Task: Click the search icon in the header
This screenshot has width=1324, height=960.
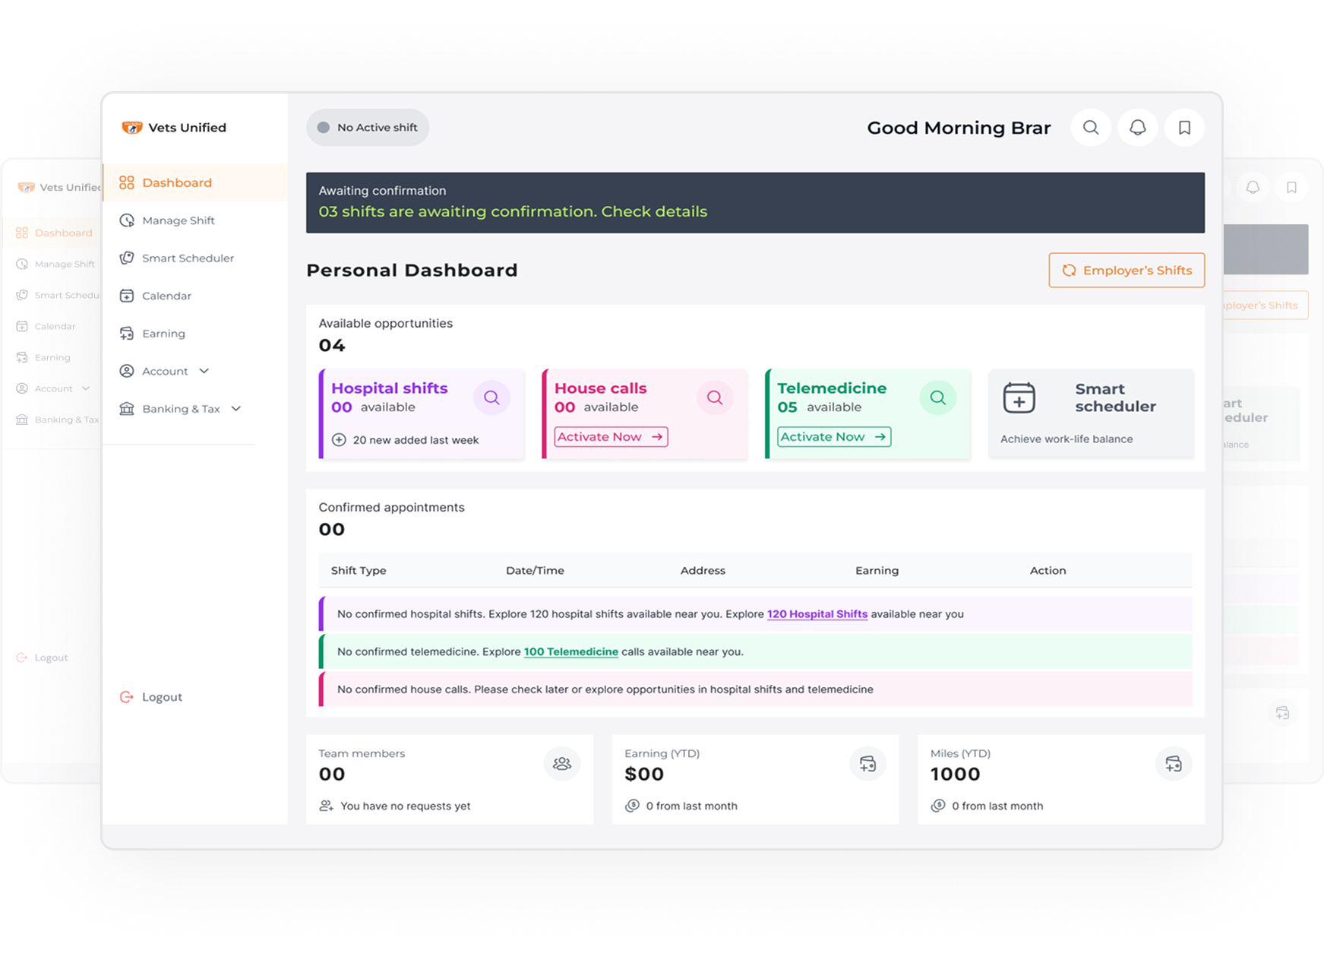Action: (x=1090, y=128)
